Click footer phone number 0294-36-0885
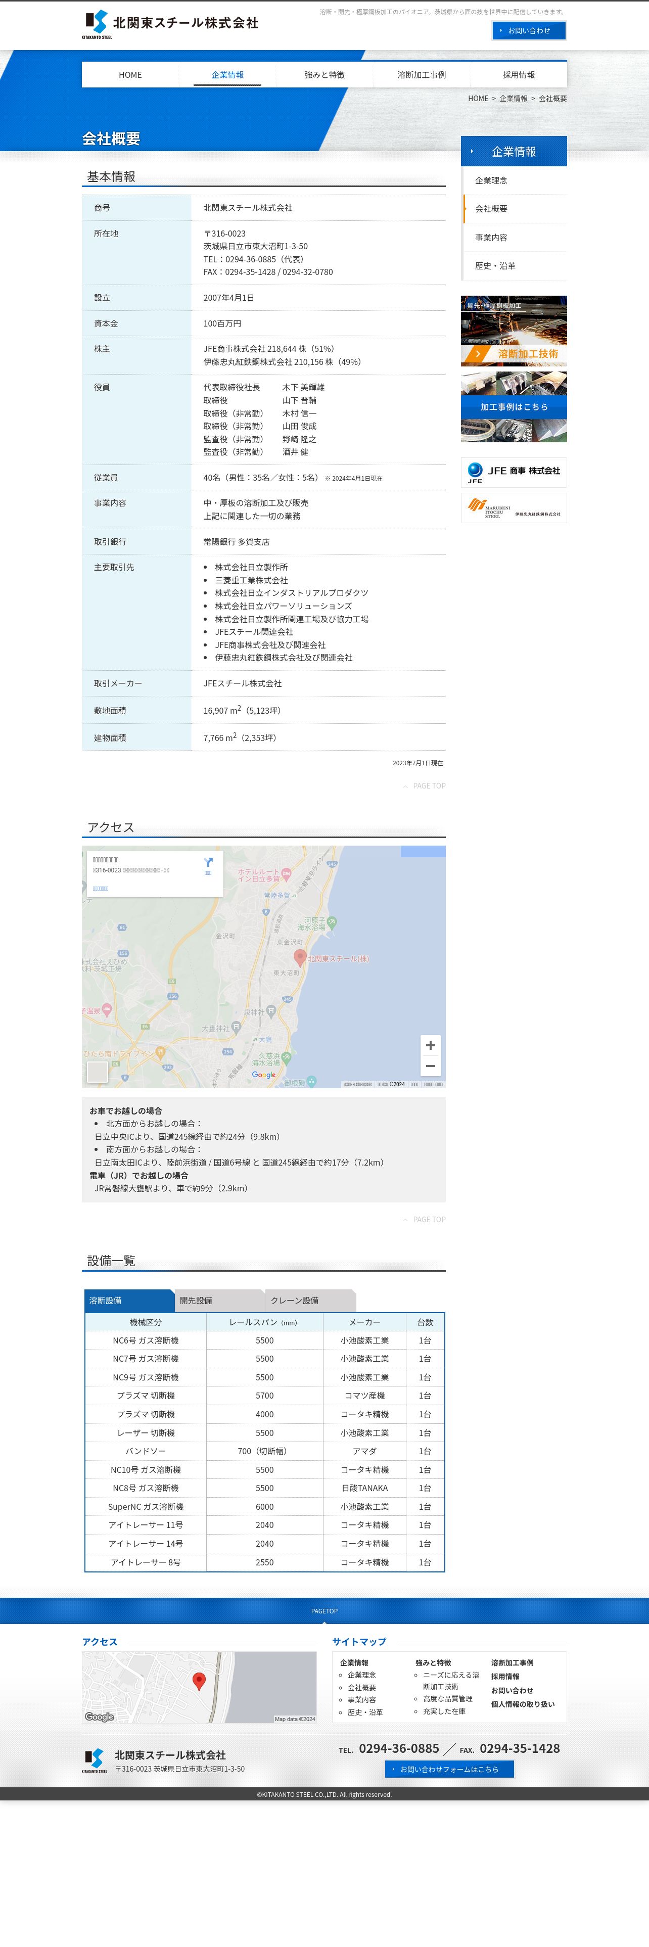The image size is (649, 1947). [399, 1748]
